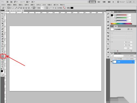Adjust the red R slider in Color panel
Screen dimensions: 137x103
point(121,15)
